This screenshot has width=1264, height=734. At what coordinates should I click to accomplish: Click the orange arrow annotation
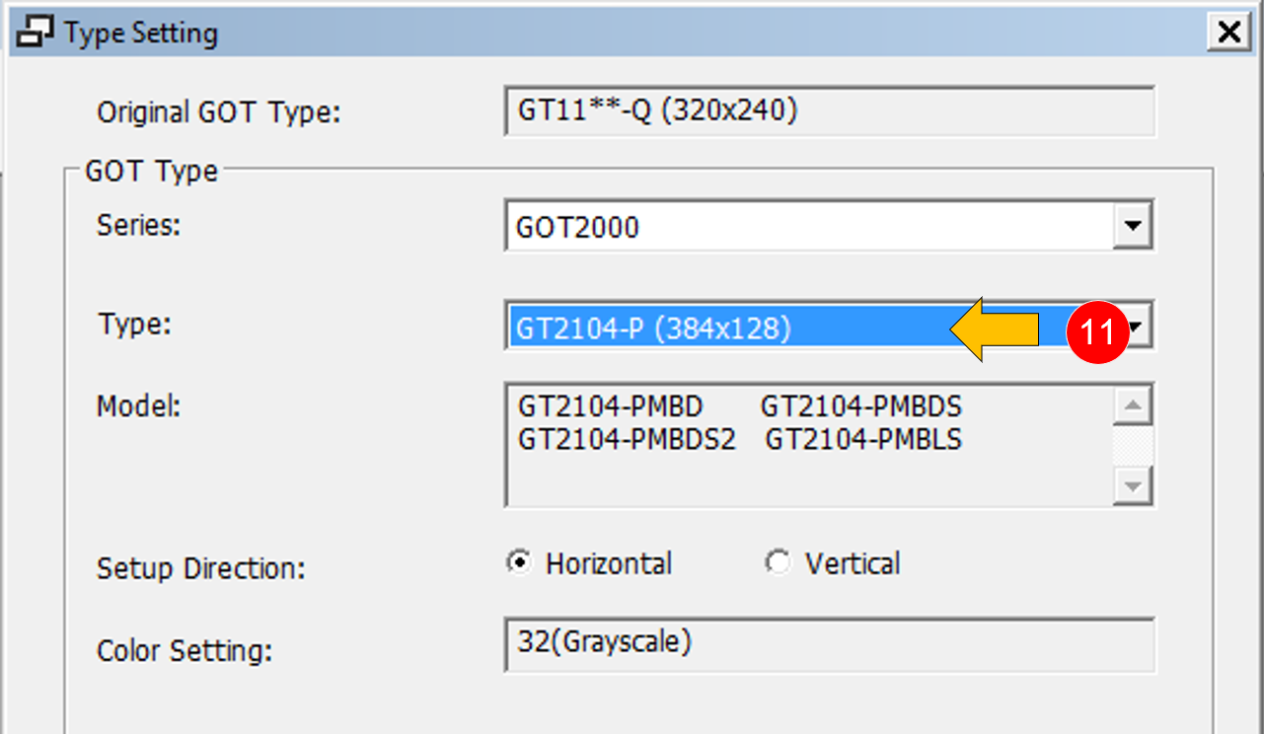click(994, 330)
